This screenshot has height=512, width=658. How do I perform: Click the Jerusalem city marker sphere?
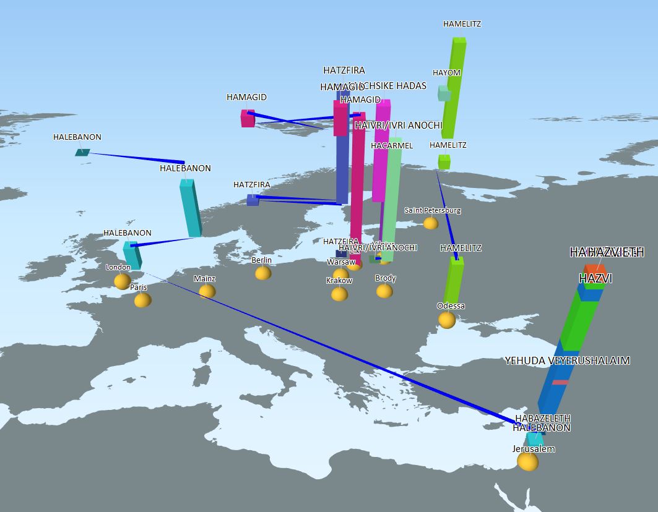point(528,461)
